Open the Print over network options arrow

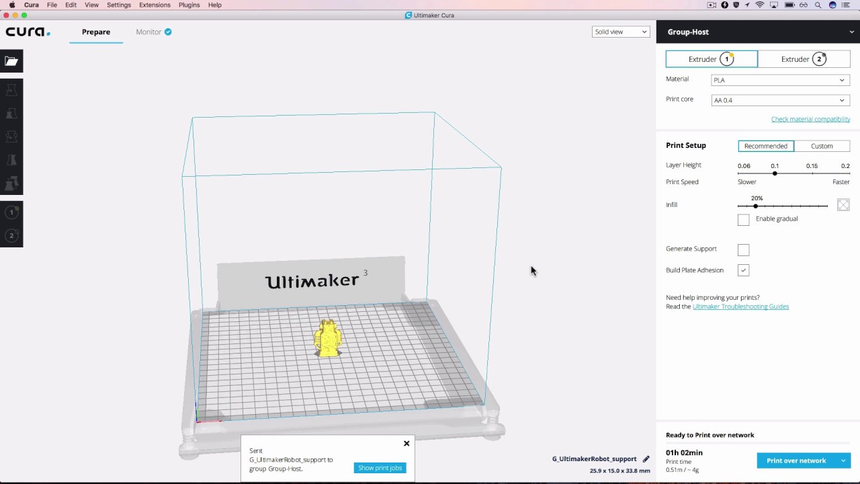(x=843, y=460)
